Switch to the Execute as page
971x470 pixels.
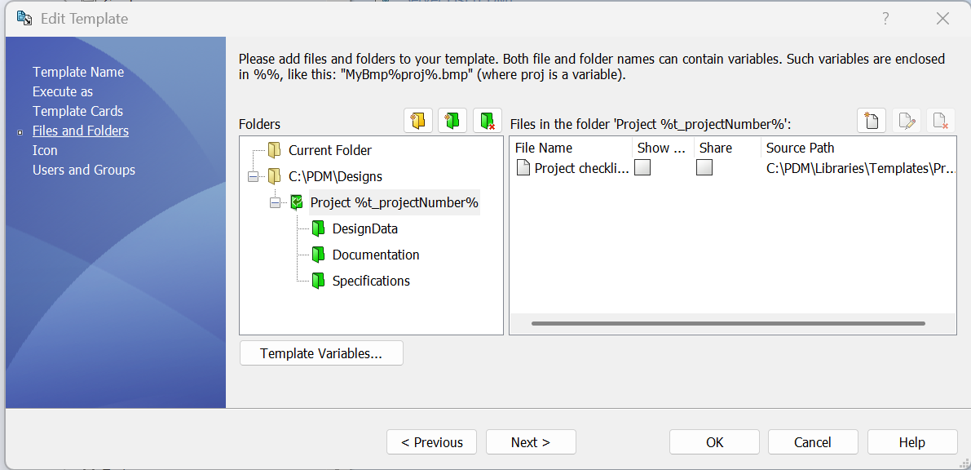[x=63, y=91]
